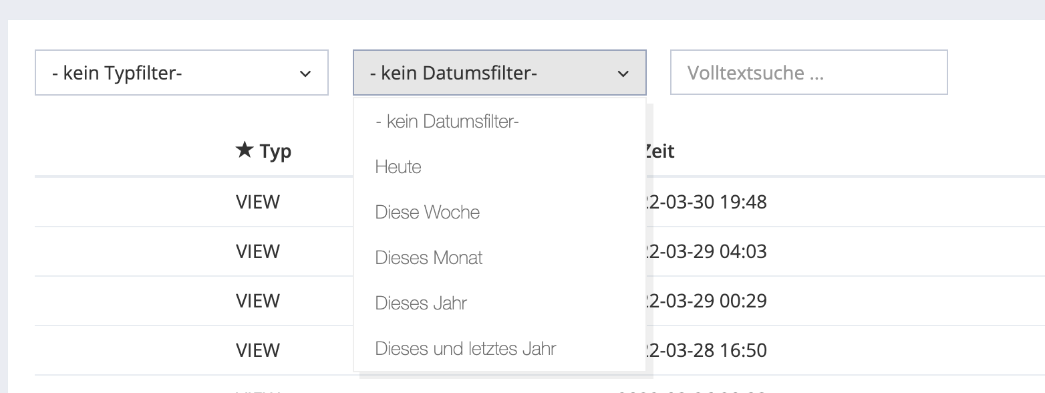
Task: Choose "Heute" from the date filter
Action: (x=398, y=167)
